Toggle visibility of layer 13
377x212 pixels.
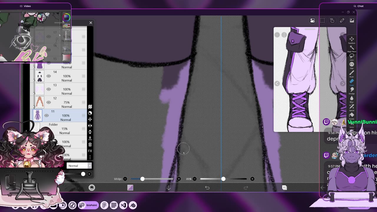[x=49, y=89]
